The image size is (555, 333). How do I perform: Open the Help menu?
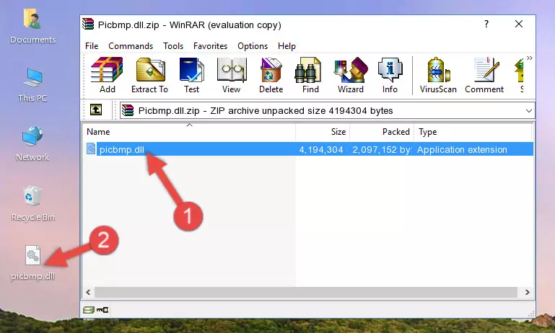point(287,46)
